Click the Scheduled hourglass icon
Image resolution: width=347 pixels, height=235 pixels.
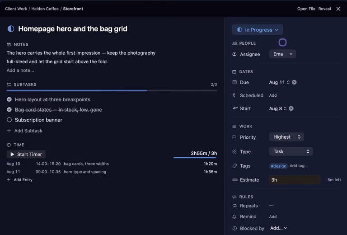click(234, 95)
